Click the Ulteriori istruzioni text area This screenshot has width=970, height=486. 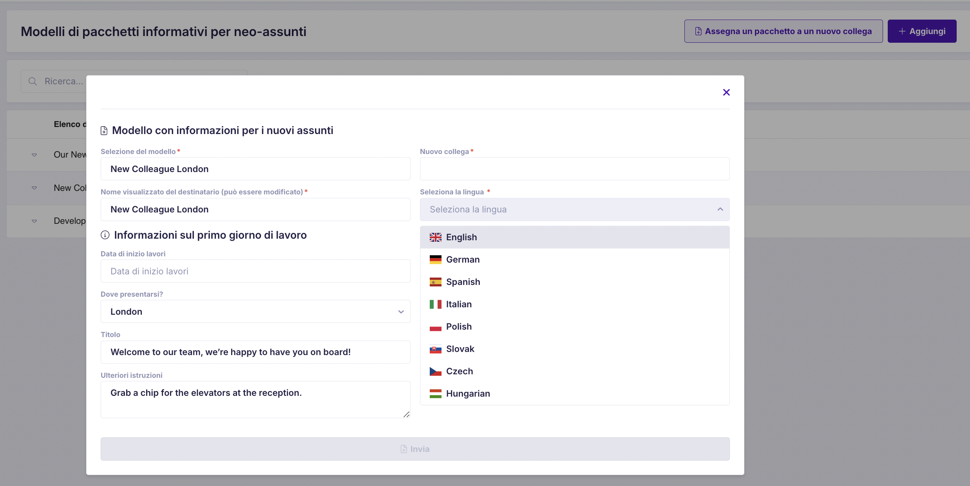pyautogui.click(x=255, y=399)
